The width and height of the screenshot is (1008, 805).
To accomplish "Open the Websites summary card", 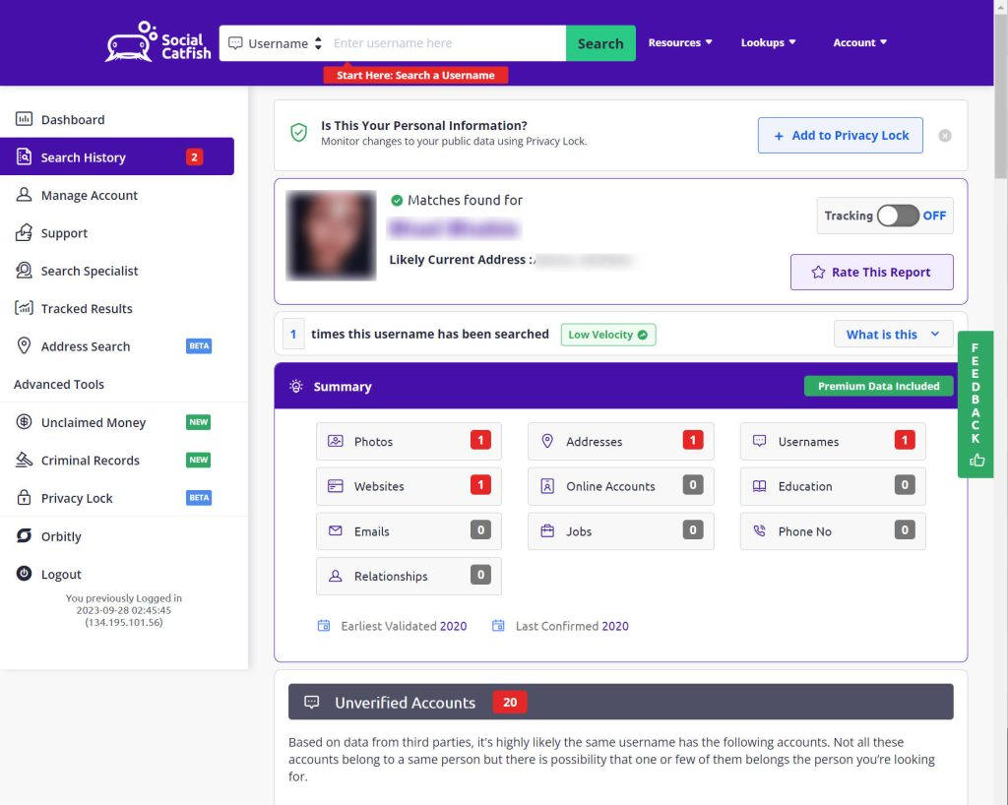I will pyautogui.click(x=409, y=486).
